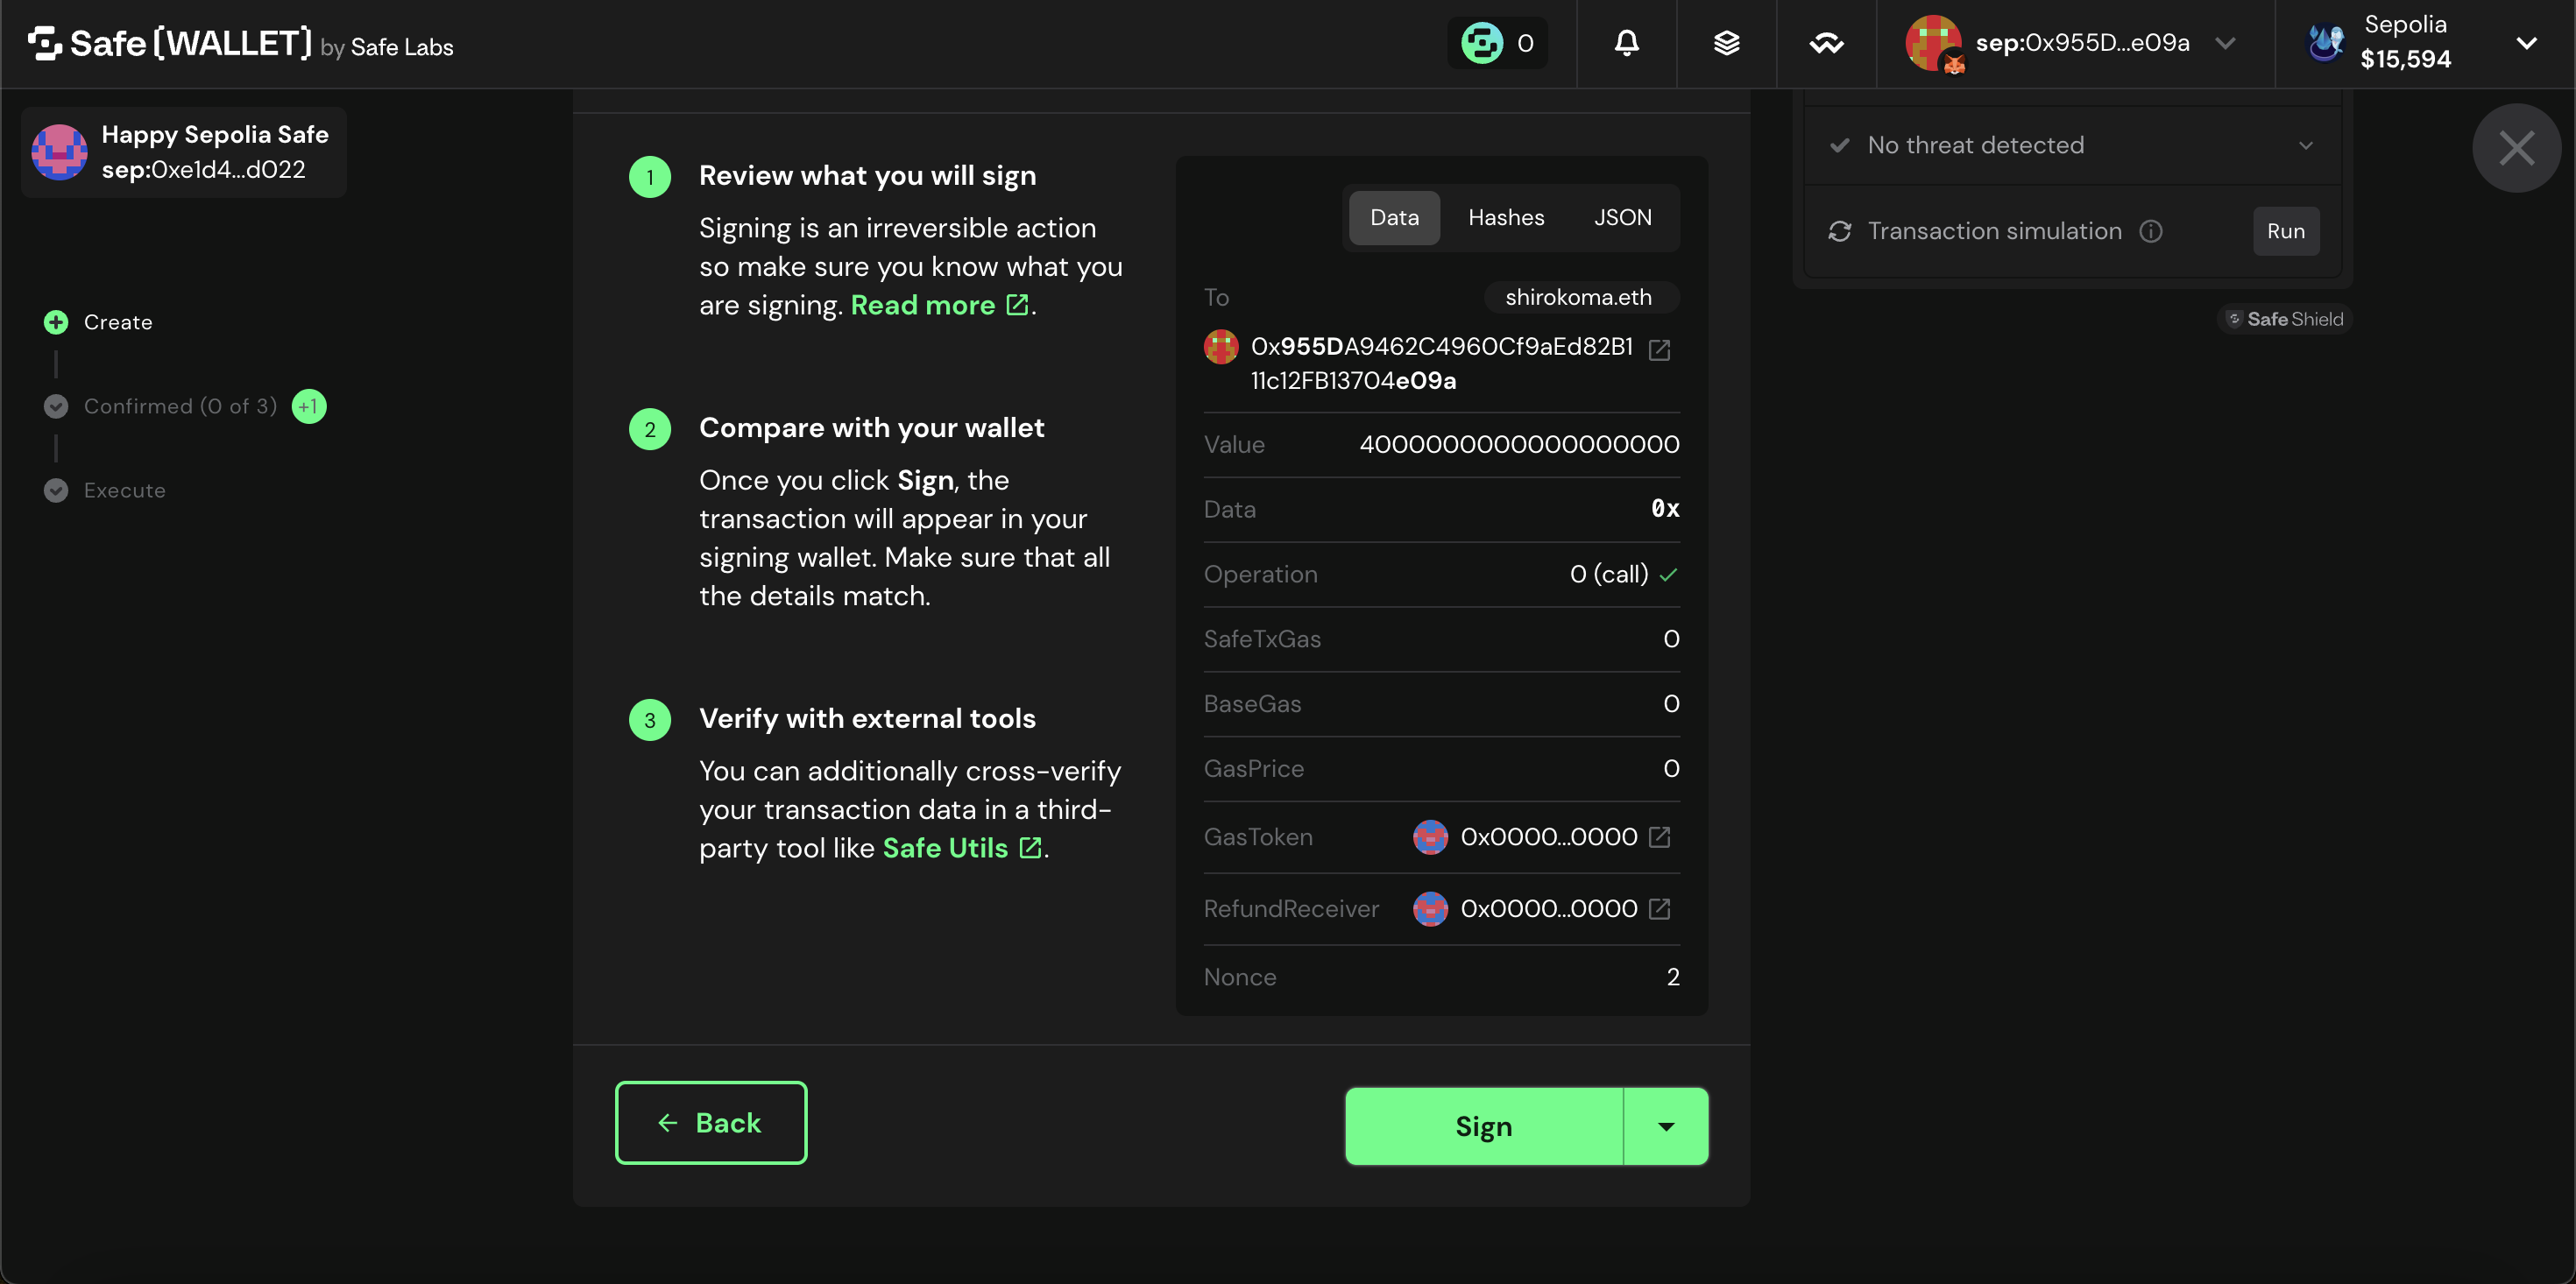Screen dimensions: 2576x1284
Task: Close the transaction flow with X
Action: point(2516,148)
